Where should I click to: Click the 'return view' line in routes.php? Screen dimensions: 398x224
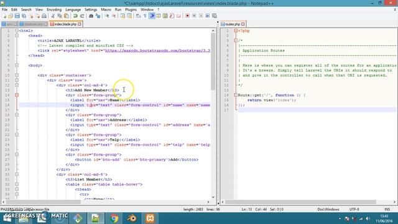point(272,100)
